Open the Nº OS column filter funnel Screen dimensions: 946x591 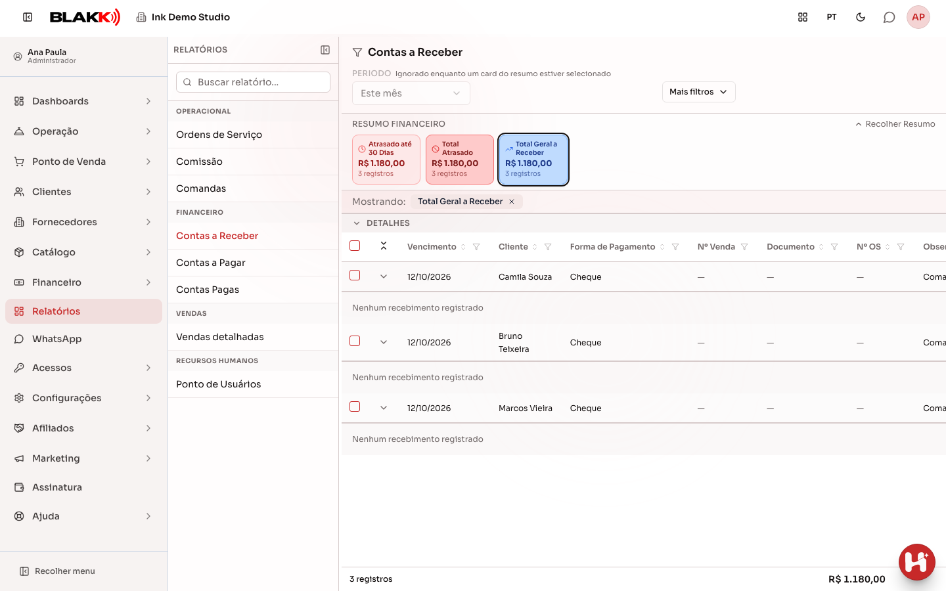[x=901, y=247]
